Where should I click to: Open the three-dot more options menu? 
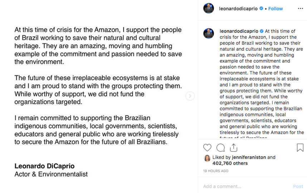coord(300,9)
